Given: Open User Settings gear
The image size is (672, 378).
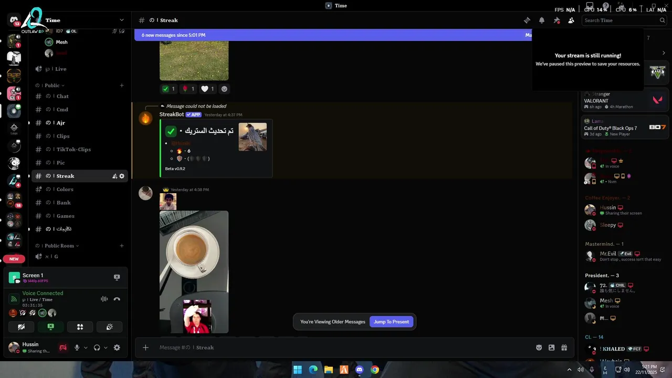Looking at the screenshot, I should (x=117, y=348).
